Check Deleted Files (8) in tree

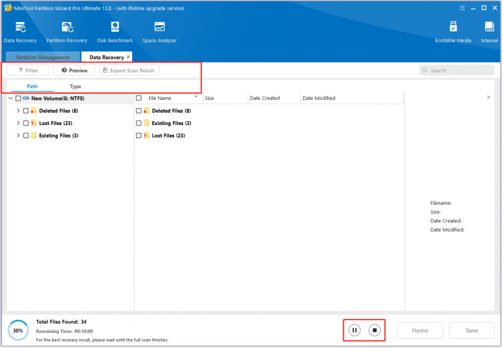pos(26,111)
